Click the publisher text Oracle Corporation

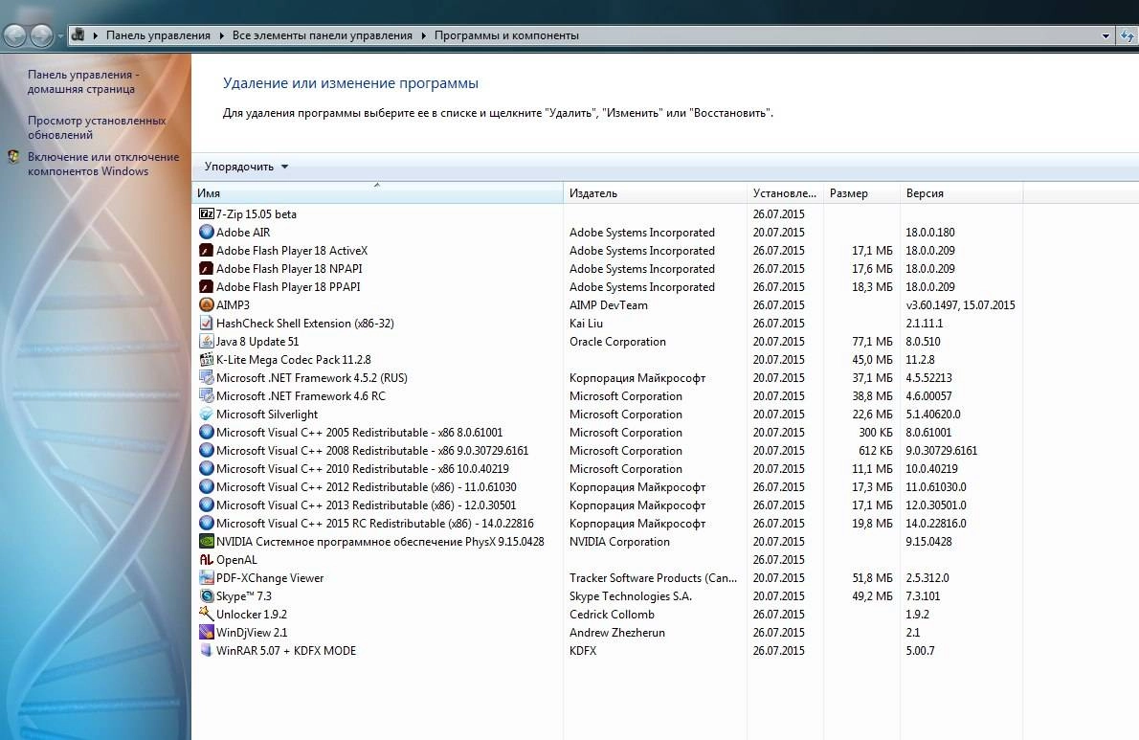pyautogui.click(x=617, y=342)
